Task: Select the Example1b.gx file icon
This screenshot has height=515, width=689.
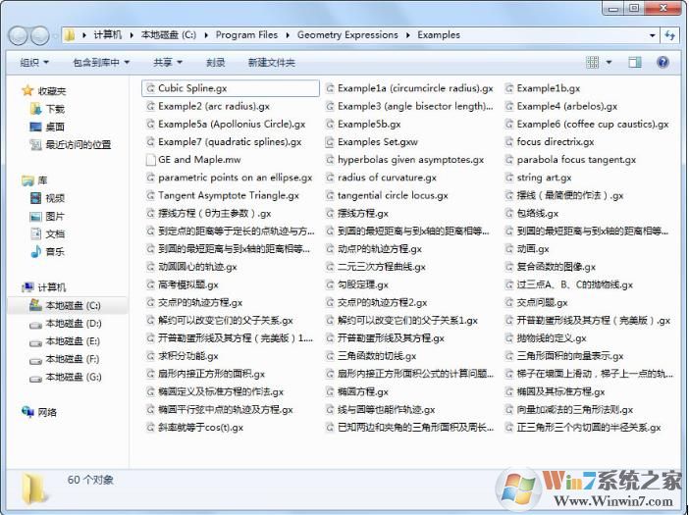Action: (x=508, y=88)
